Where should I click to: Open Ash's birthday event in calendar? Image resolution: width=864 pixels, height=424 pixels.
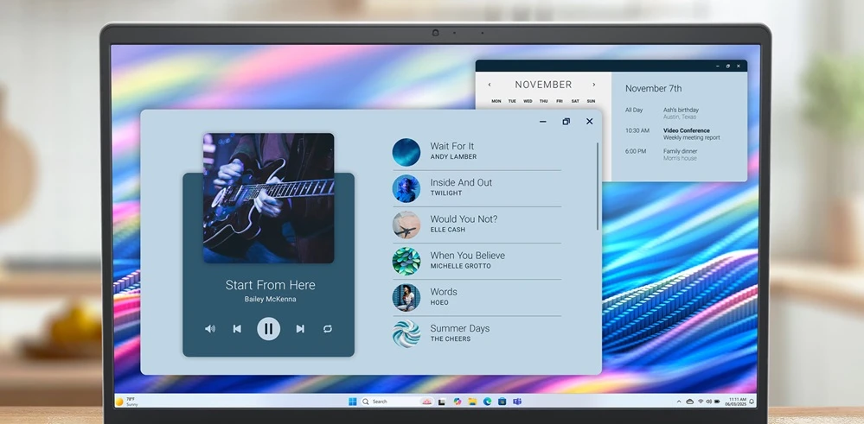tap(681, 113)
